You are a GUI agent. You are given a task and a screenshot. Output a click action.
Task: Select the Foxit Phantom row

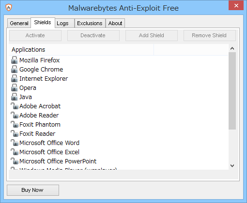119,124
